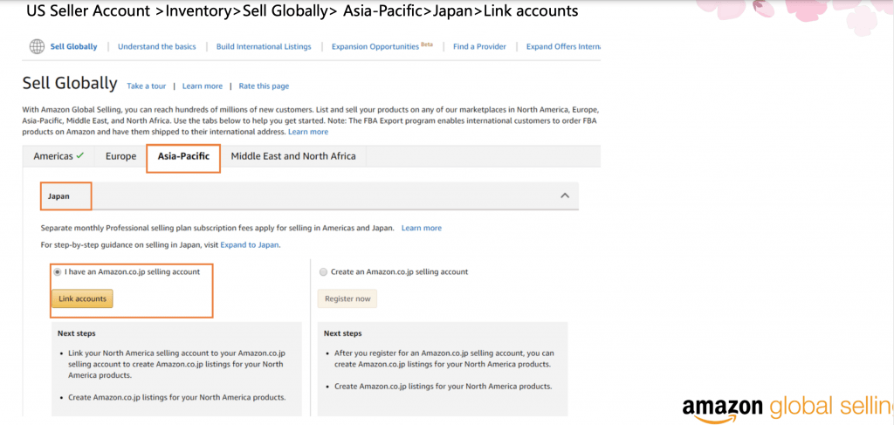Open the Sell Globally nav item
This screenshot has height=425, width=894.
[x=73, y=47]
